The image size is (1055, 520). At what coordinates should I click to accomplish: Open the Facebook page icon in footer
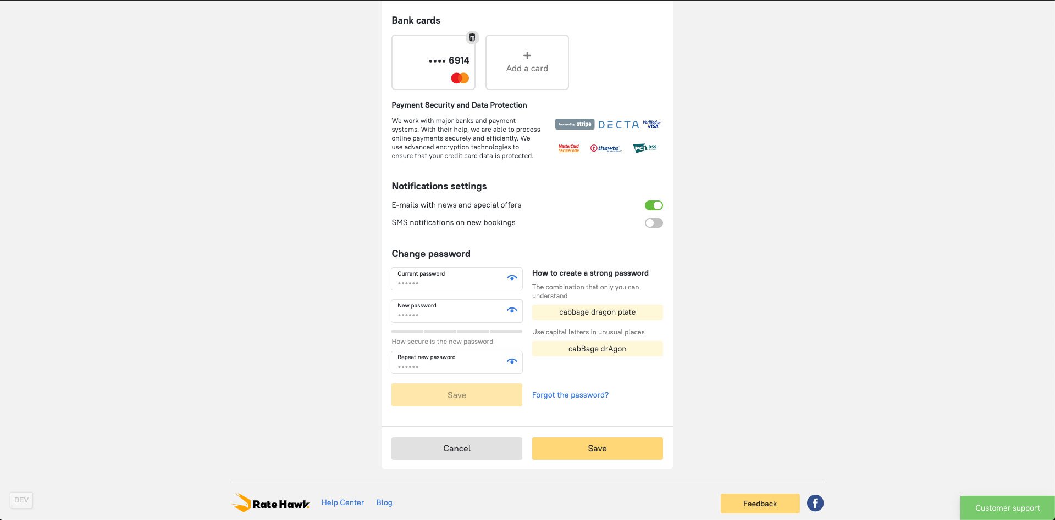[815, 503]
